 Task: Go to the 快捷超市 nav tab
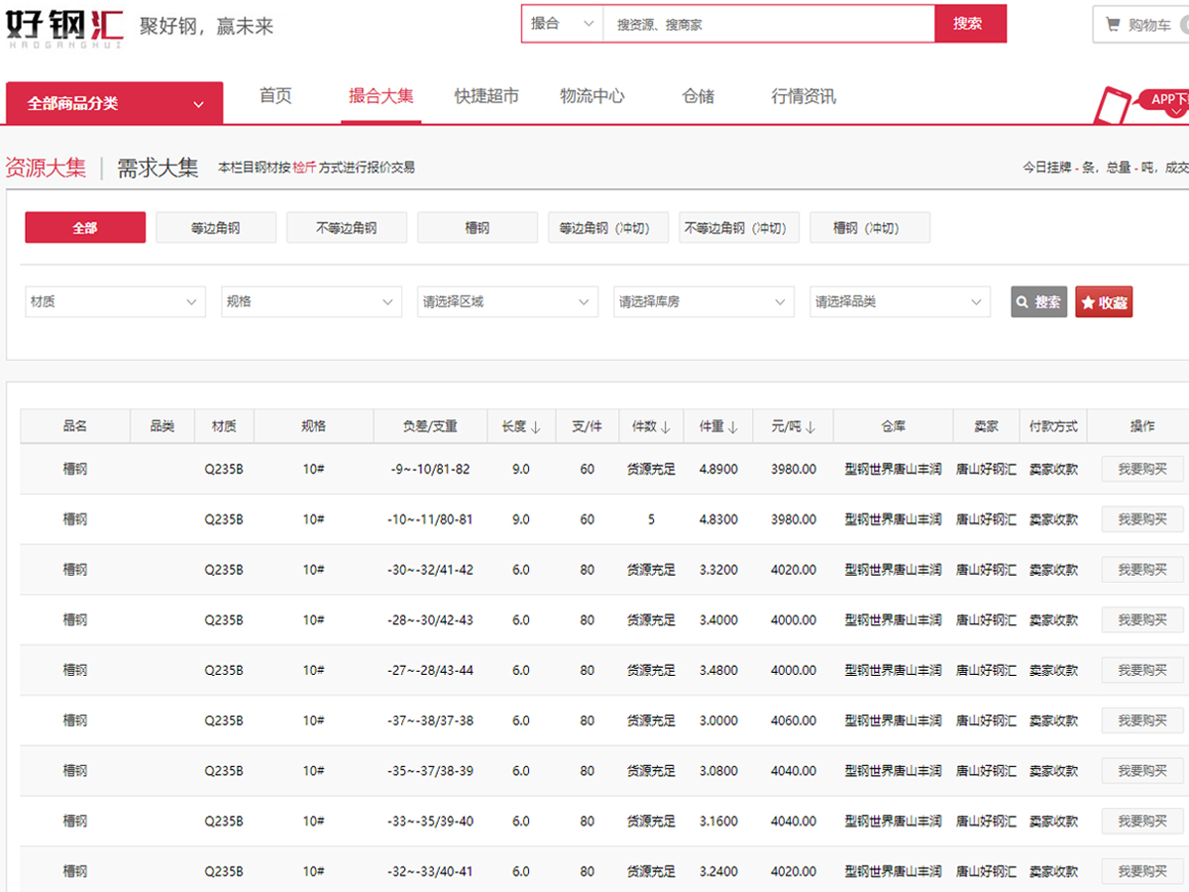pos(486,96)
